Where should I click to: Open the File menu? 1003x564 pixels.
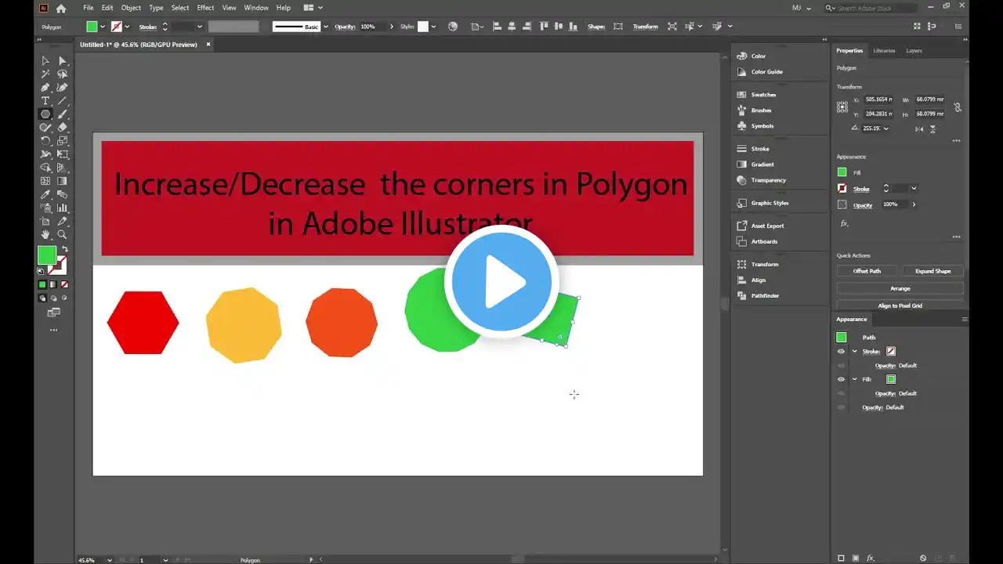(x=89, y=8)
